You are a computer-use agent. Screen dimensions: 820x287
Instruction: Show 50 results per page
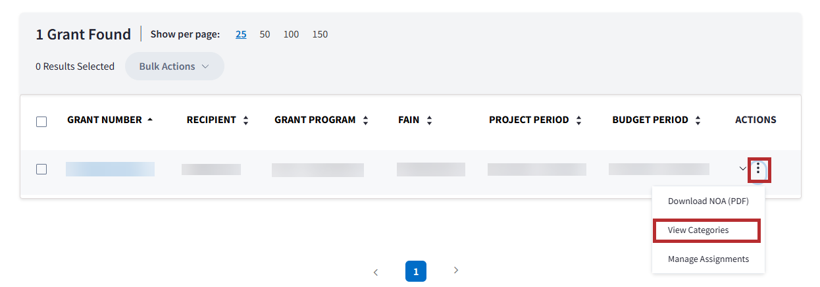(x=265, y=34)
